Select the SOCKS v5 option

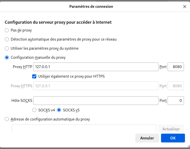tap(59, 110)
